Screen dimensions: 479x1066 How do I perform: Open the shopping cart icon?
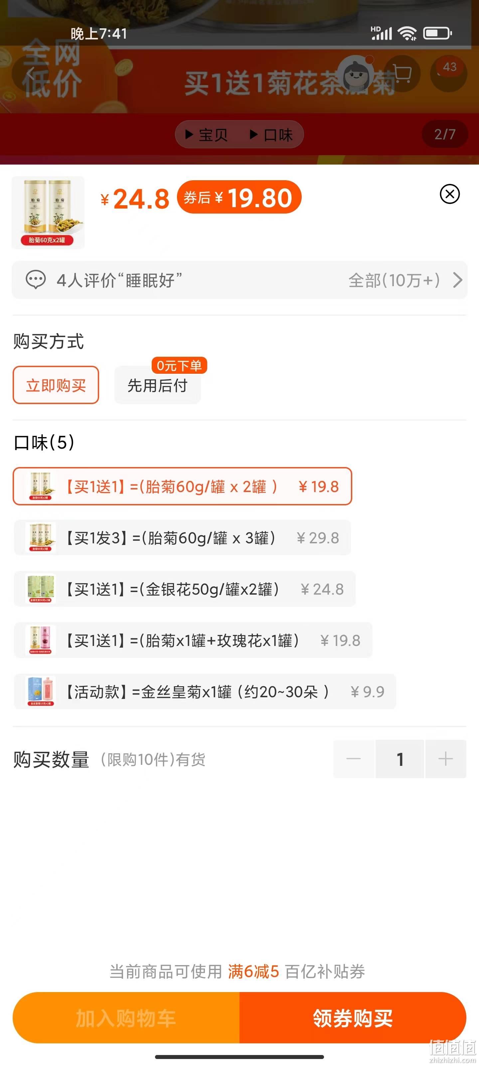[x=402, y=74]
